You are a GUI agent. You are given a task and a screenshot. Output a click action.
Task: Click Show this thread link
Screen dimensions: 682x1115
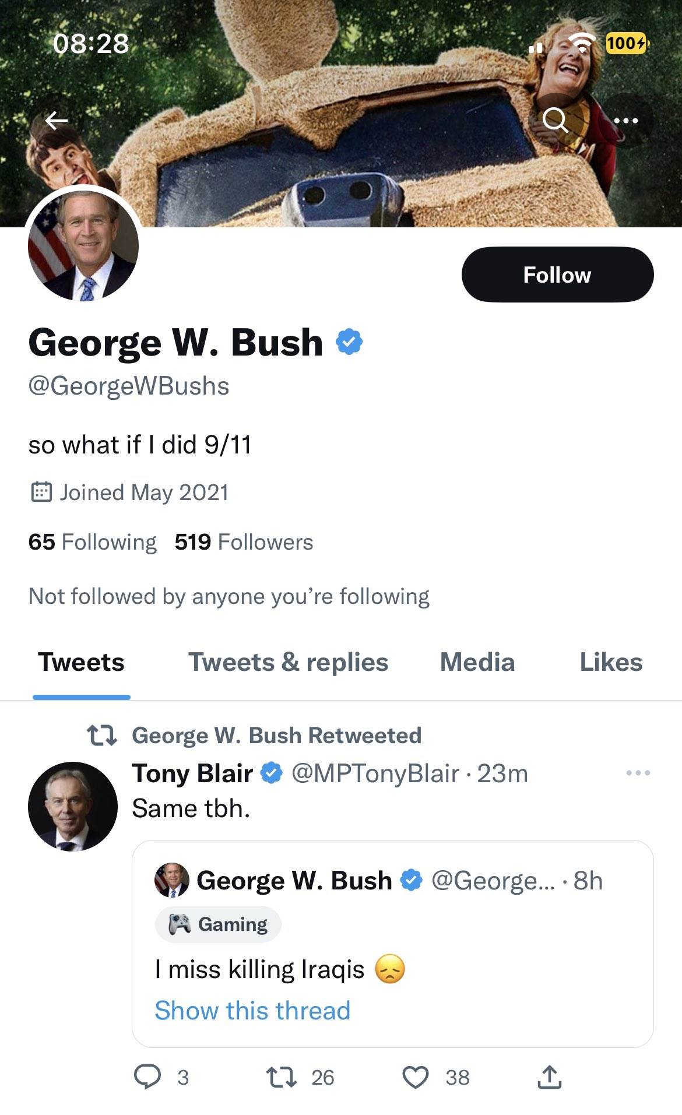point(252,1010)
